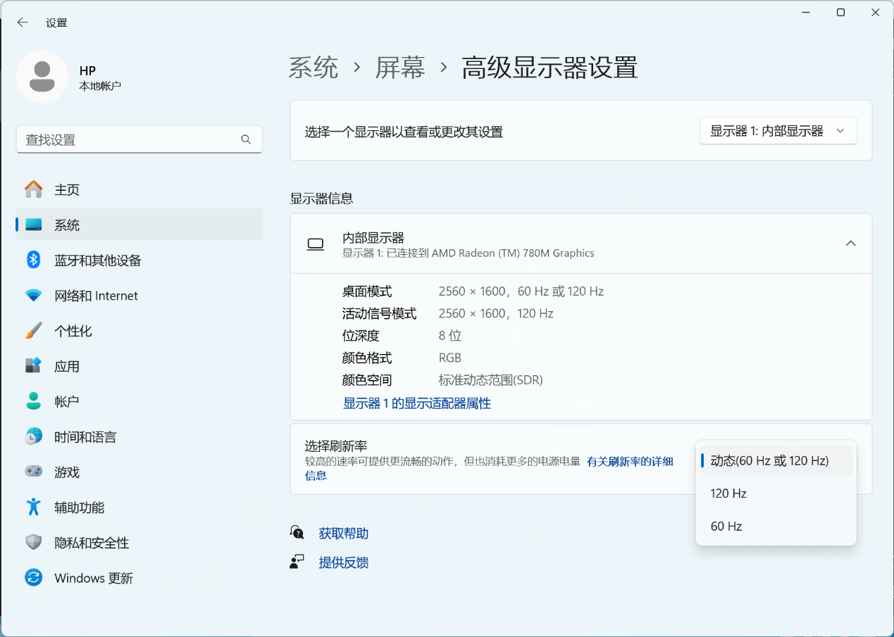Click the 获取帮助 link
This screenshot has height=637, width=894.
(343, 534)
